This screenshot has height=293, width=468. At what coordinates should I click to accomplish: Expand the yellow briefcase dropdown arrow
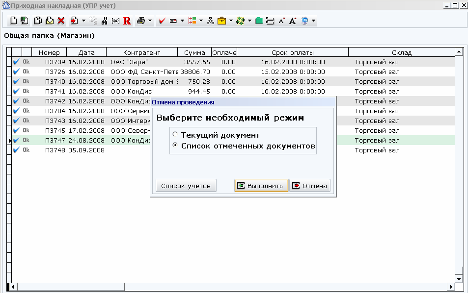[x=231, y=21]
